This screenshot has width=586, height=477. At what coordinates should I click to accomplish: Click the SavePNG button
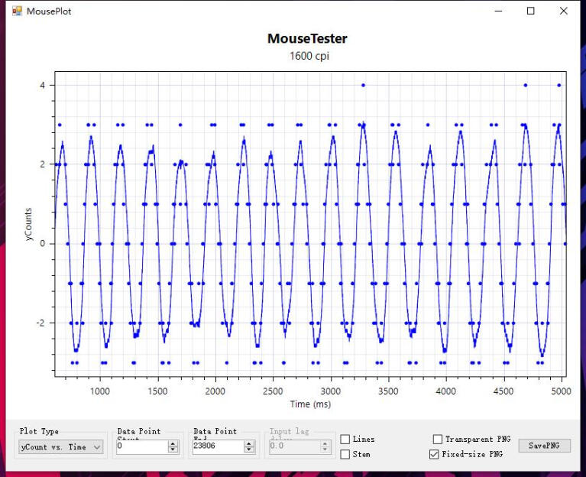point(544,446)
